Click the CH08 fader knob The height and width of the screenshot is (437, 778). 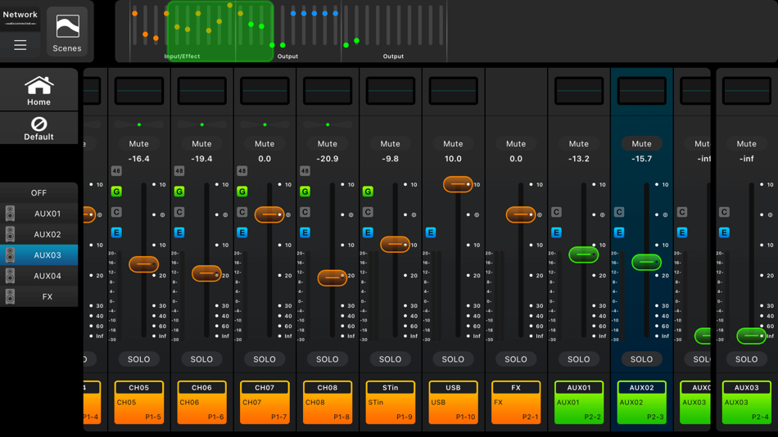[332, 277]
